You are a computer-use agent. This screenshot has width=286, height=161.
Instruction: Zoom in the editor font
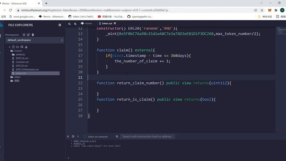click(x=75, y=24)
